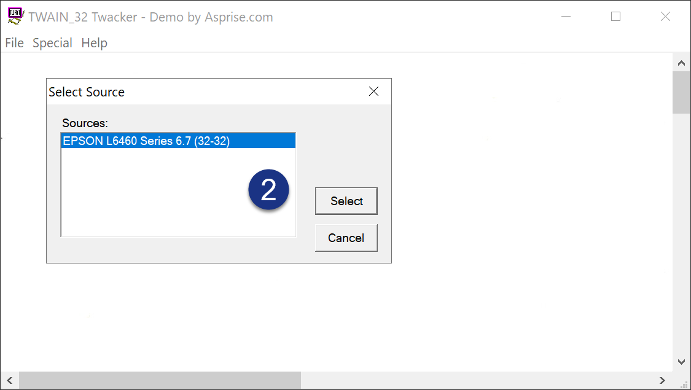
Task: Click the blue number 2 badge
Action: click(268, 190)
